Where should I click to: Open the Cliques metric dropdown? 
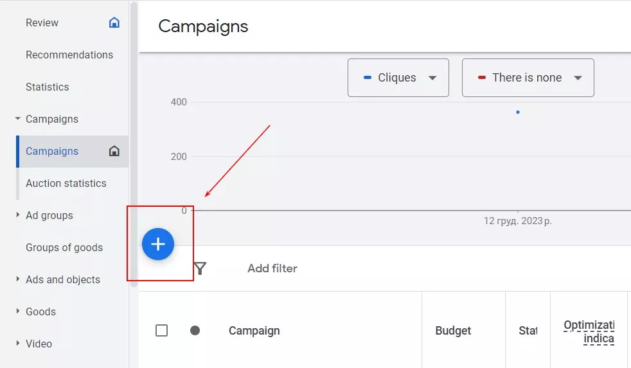[x=398, y=78]
